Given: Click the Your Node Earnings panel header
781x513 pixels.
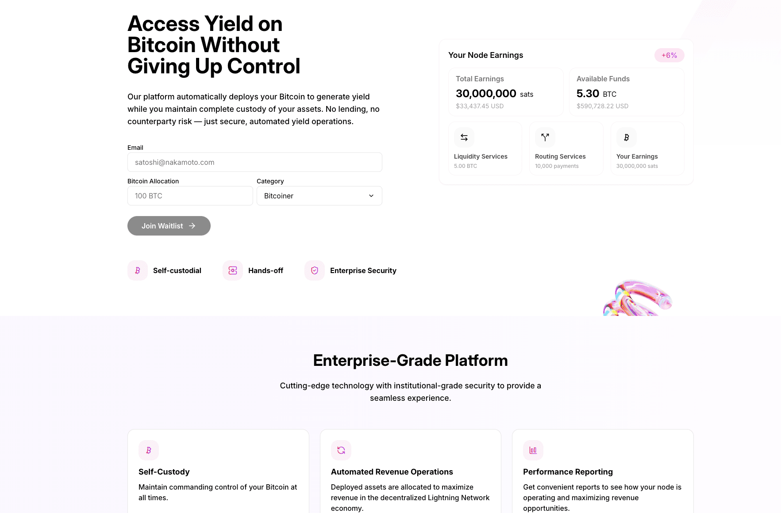Looking at the screenshot, I should 485,55.
